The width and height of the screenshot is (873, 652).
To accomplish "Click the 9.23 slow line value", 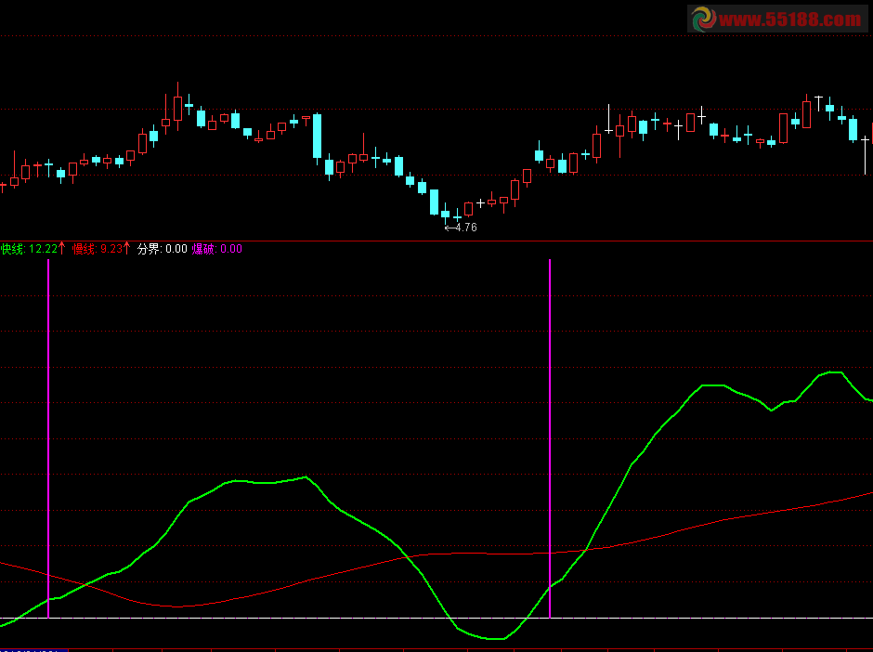I will coord(111,249).
